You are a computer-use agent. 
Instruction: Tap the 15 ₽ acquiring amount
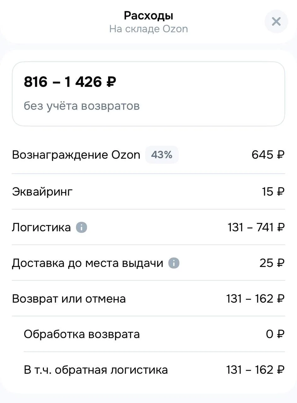coord(273,192)
